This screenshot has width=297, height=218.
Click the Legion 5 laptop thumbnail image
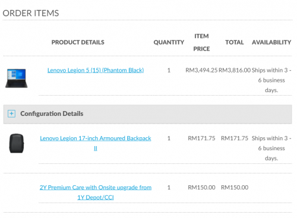[17, 78]
